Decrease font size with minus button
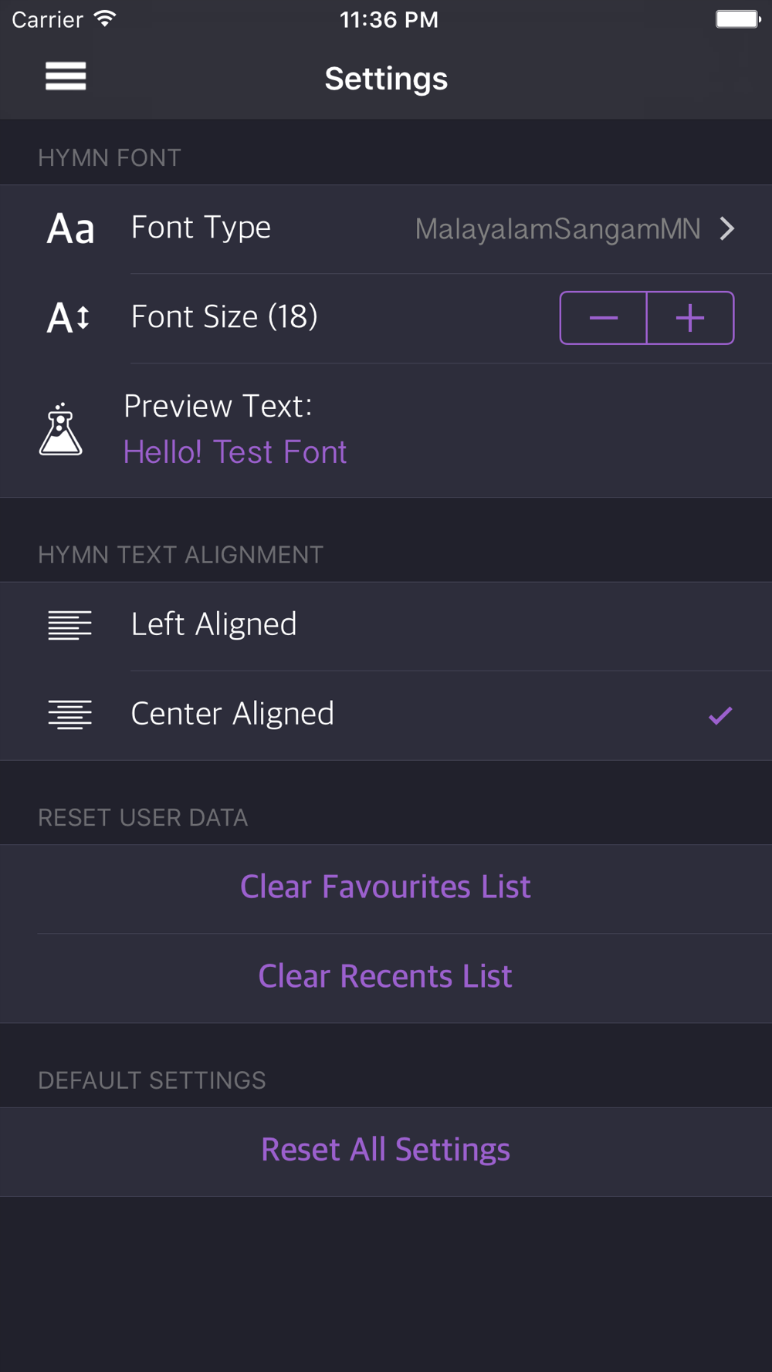The image size is (772, 1372). (x=604, y=318)
